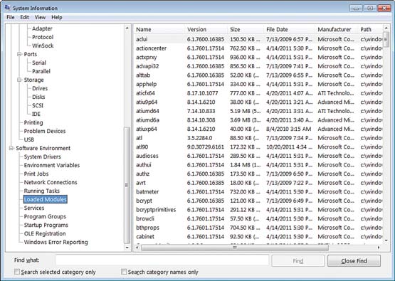Select the Disks tree item
Screen dimensions: 395x281
coord(38,97)
